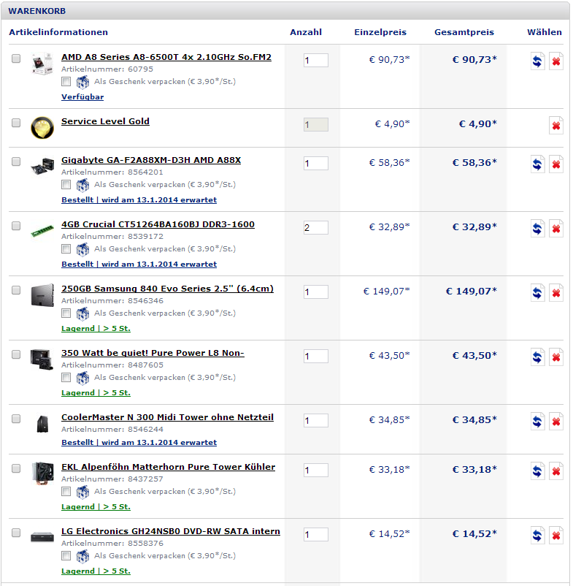Select the CoolerMaster N 300 row checkbox
The height and width of the screenshot is (586, 573).
pos(16,419)
